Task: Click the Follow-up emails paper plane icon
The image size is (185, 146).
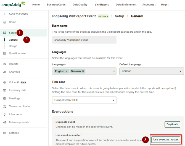Action: 4,122
